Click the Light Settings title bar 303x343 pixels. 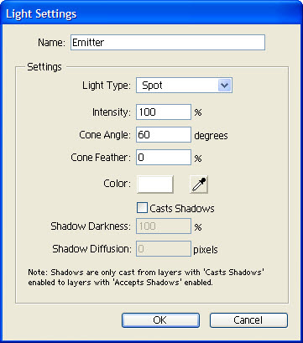pos(151,13)
